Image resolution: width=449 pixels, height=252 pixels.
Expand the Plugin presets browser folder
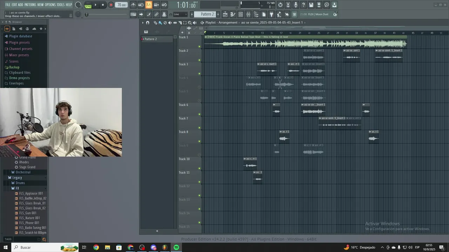19,42
